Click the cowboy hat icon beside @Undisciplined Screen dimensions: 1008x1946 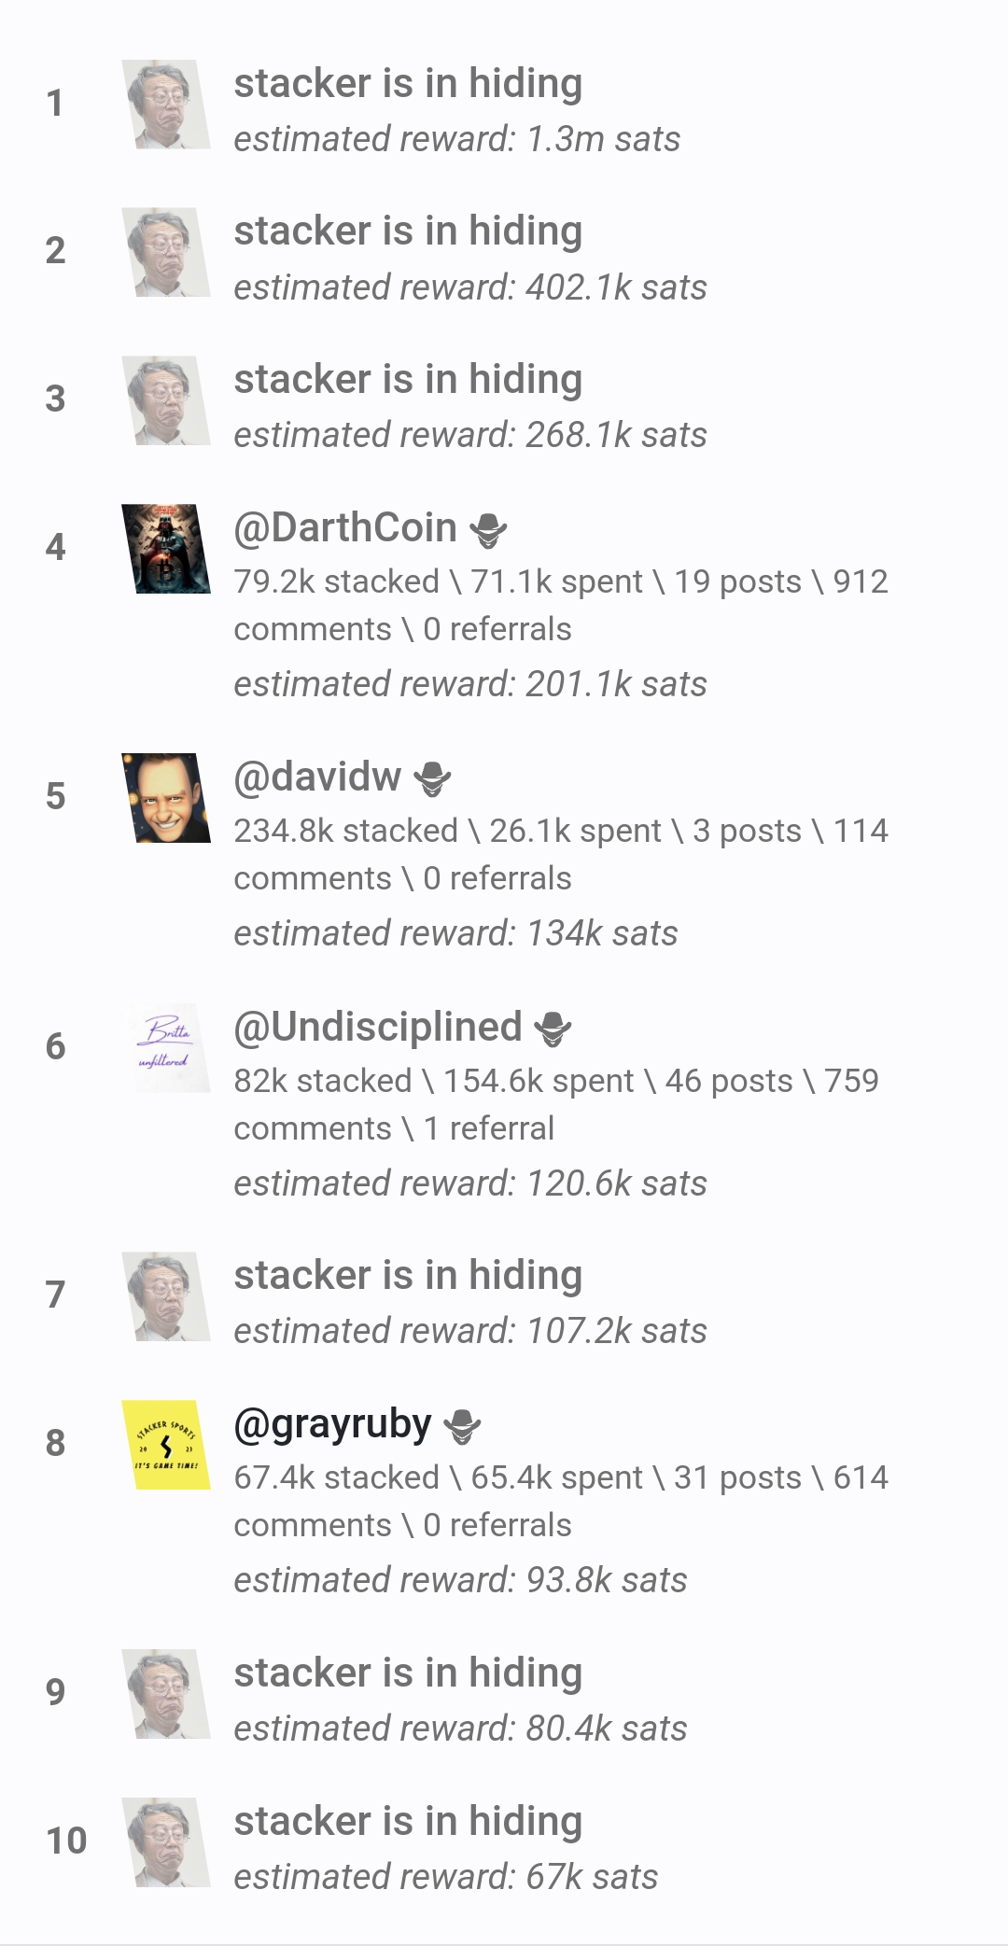pyautogui.click(x=553, y=1029)
